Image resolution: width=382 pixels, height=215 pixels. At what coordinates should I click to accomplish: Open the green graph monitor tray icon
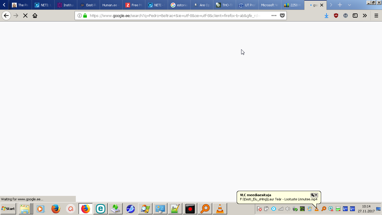coord(338,209)
